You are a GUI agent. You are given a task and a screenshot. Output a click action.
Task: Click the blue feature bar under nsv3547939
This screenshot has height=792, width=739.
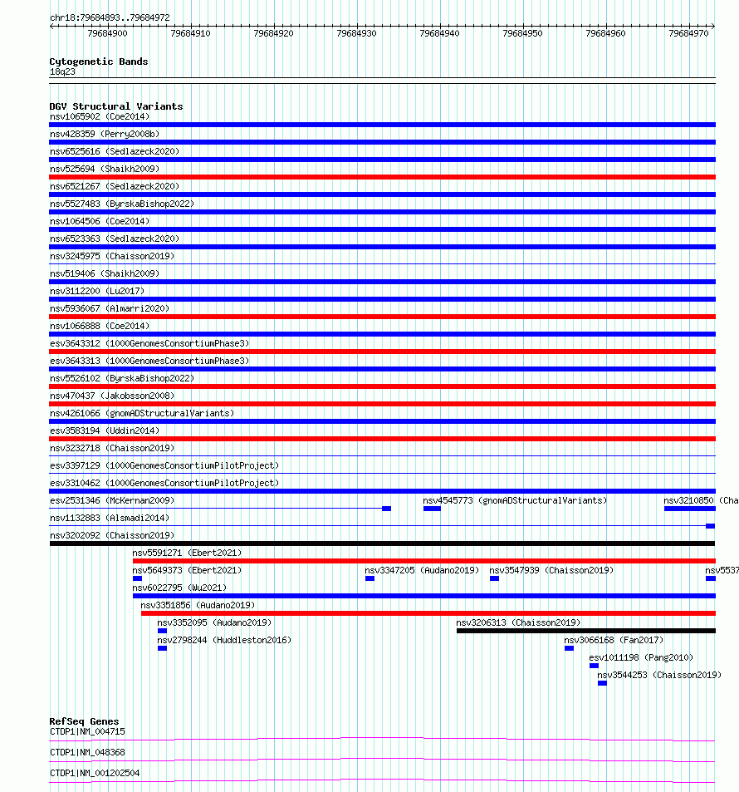[x=494, y=578]
